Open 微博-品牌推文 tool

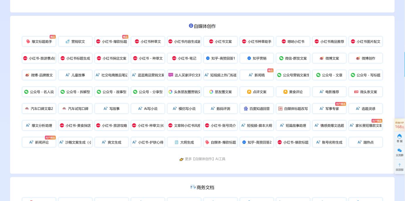pyautogui.click(x=39, y=75)
